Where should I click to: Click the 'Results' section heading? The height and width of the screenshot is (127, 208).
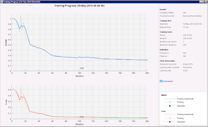tap(163, 9)
